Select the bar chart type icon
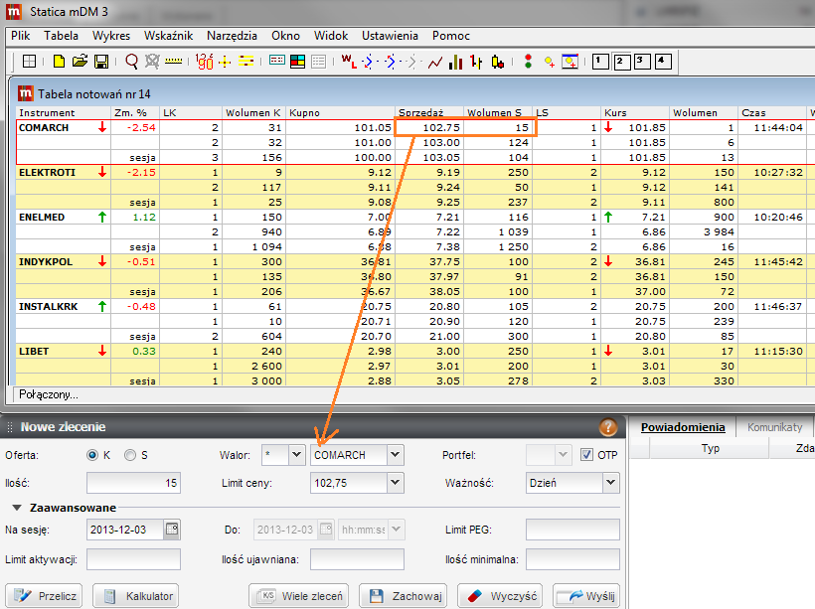Viewport: 815px width, 609px height. 456,62
